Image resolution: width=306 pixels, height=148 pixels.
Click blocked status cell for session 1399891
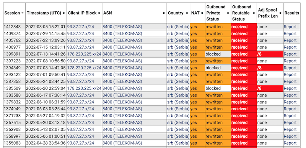pos(218,54)
